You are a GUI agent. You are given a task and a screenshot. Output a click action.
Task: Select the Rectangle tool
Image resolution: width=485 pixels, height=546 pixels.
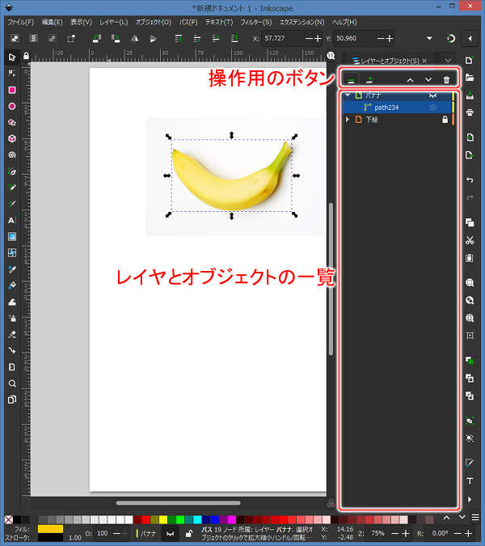tap(12, 90)
